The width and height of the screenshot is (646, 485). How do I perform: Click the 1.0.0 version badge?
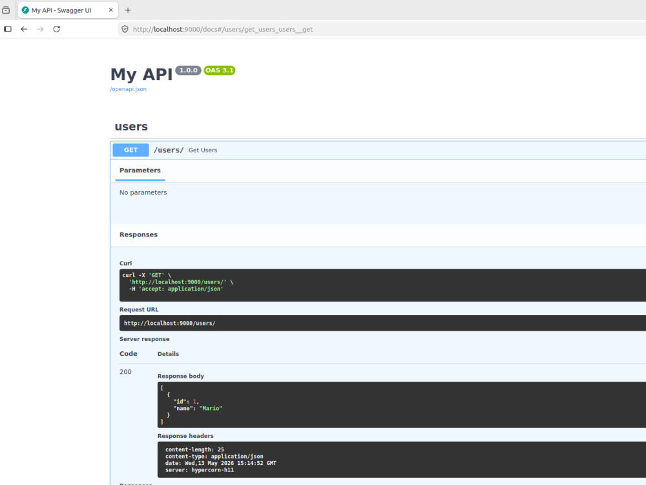(x=188, y=70)
